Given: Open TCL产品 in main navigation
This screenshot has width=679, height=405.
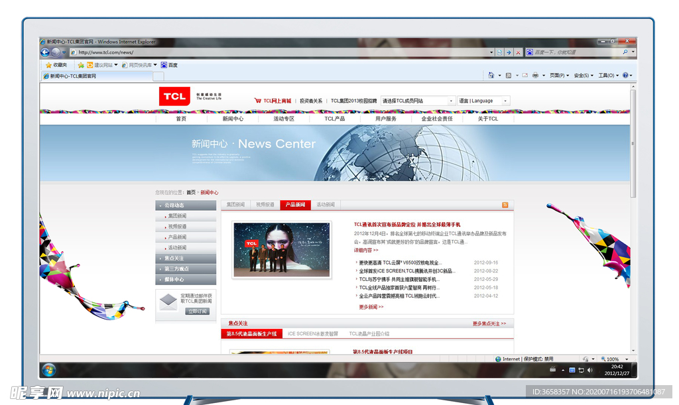Looking at the screenshot, I should 335,119.
